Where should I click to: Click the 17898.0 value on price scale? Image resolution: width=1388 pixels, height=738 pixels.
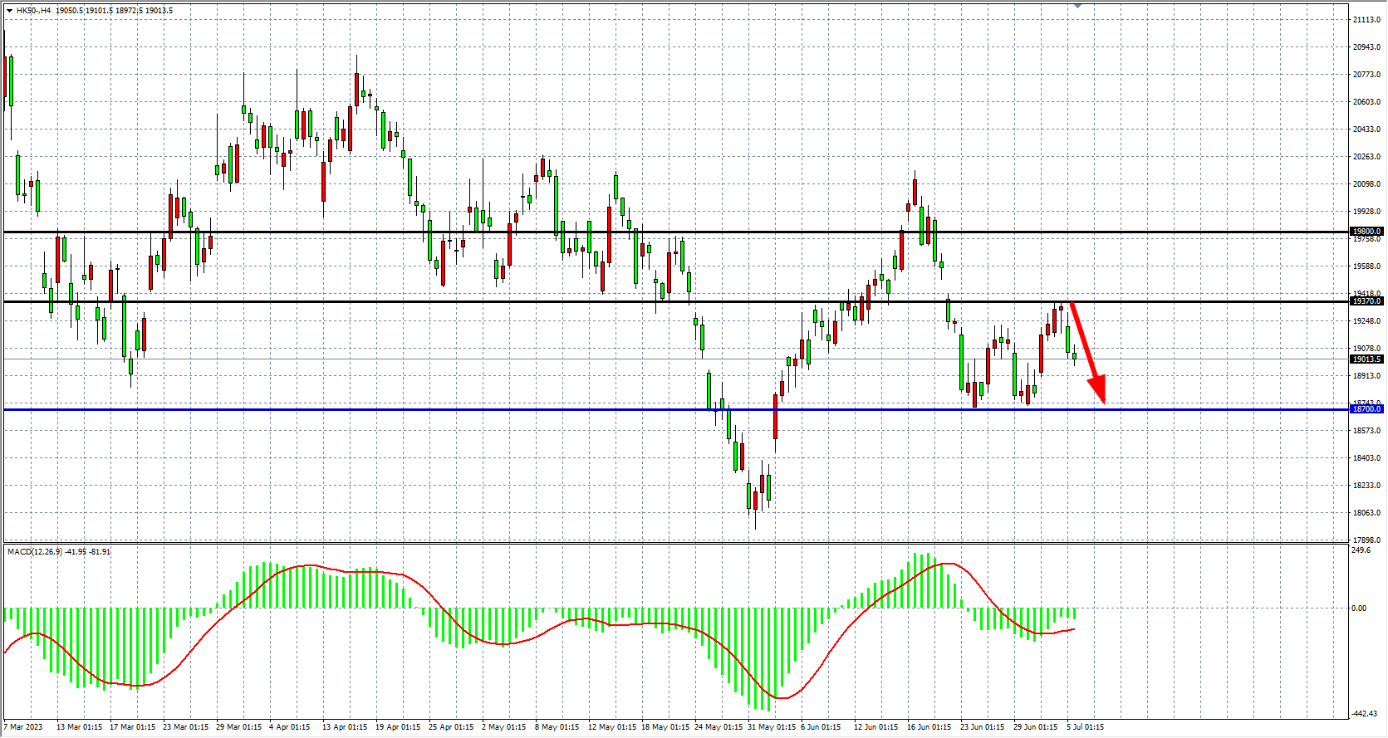click(x=1366, y=540)
